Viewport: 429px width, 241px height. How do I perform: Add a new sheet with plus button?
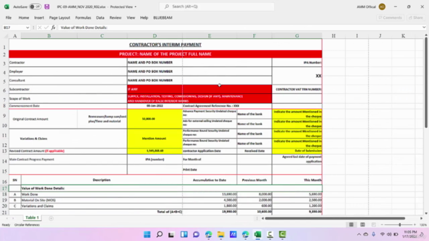tap(51, 218)
